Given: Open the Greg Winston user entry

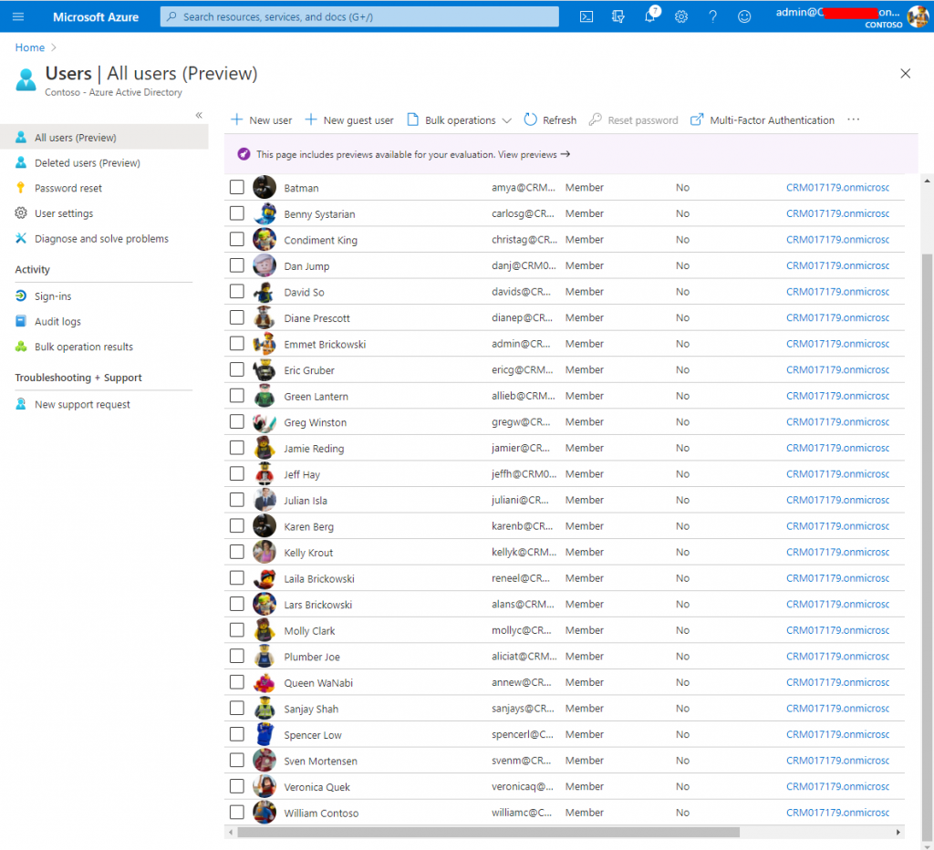Looking at the screenshot, I should click(x=315, y=422).
